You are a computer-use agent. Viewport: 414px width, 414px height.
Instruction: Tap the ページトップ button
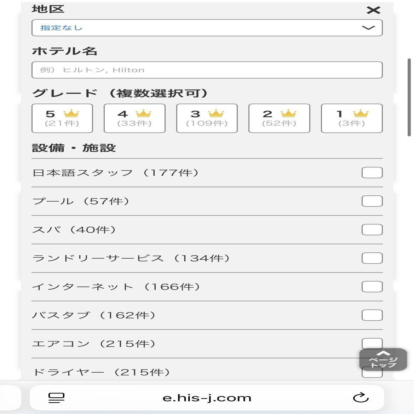point(383,360)
